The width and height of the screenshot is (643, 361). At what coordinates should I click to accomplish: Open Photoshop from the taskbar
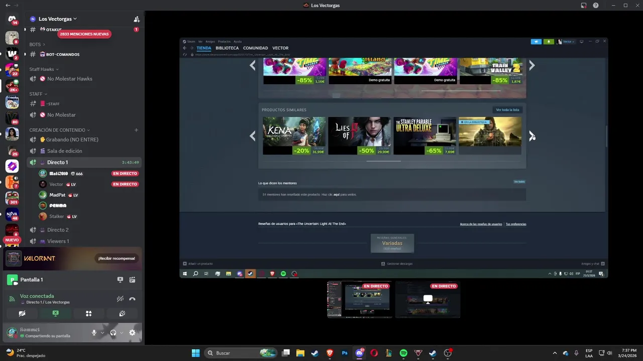pos(345,353)
